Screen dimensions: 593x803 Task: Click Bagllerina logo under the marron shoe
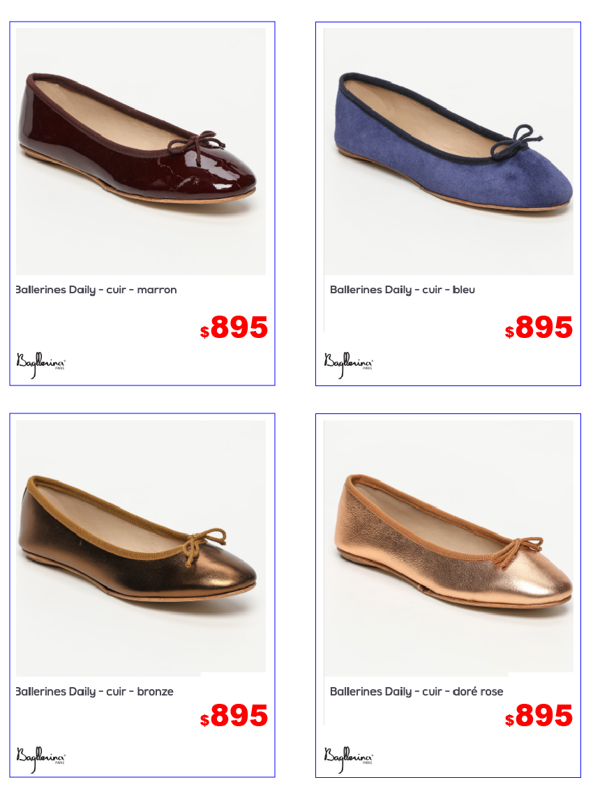click(x=40, y=364)
